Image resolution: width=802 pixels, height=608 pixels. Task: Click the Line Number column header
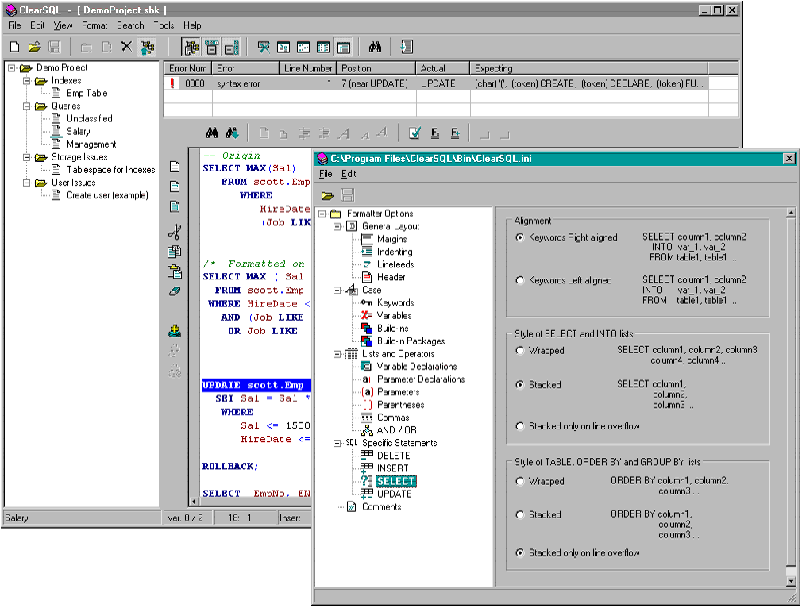308,68
